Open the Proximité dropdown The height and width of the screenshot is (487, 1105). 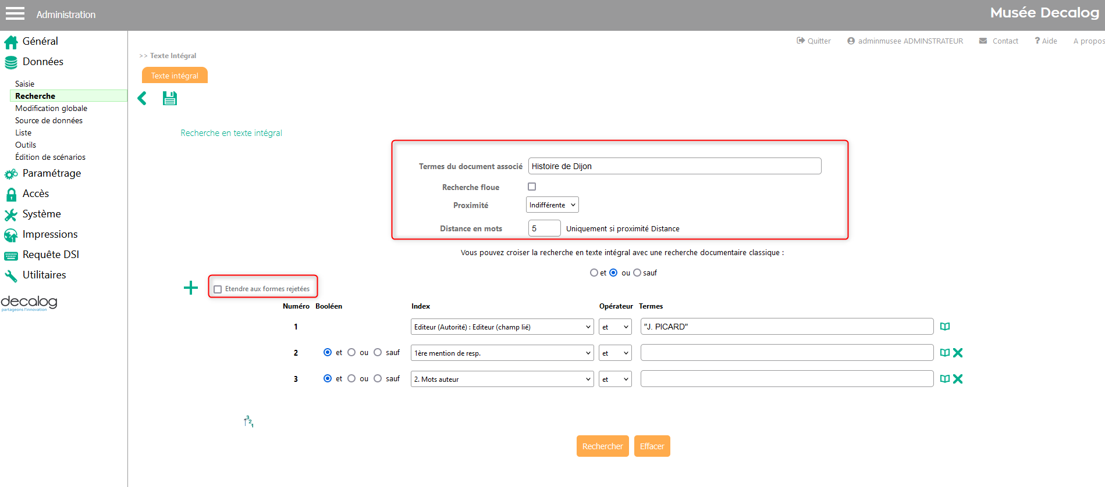coord(552,205)
